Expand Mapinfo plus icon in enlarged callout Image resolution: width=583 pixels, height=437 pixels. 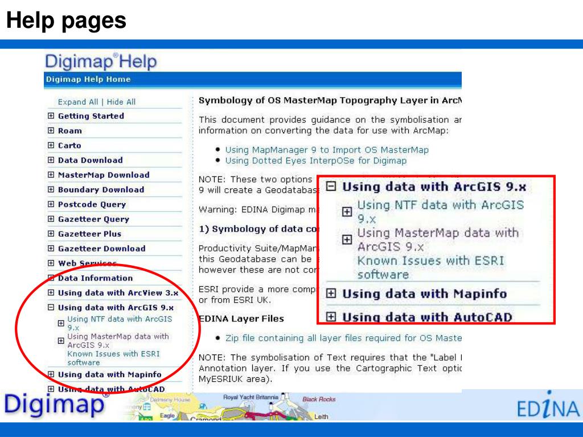(x=331, y=294)
